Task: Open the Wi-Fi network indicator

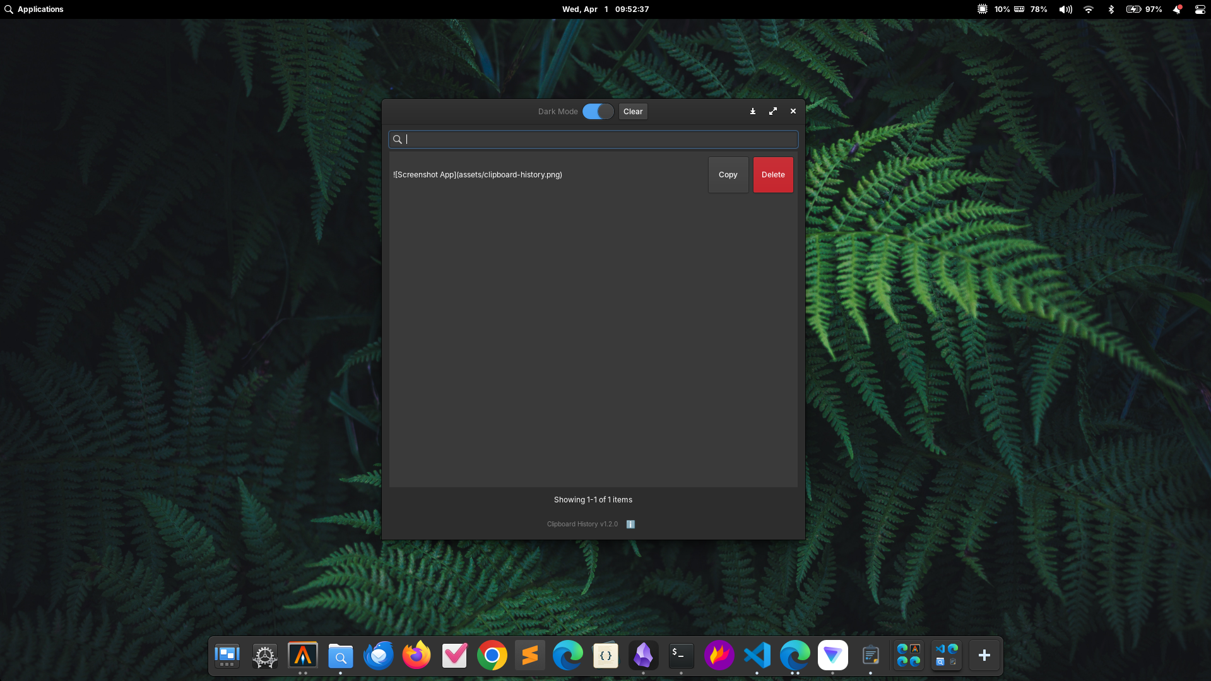Action: [x=1089, y=9]
